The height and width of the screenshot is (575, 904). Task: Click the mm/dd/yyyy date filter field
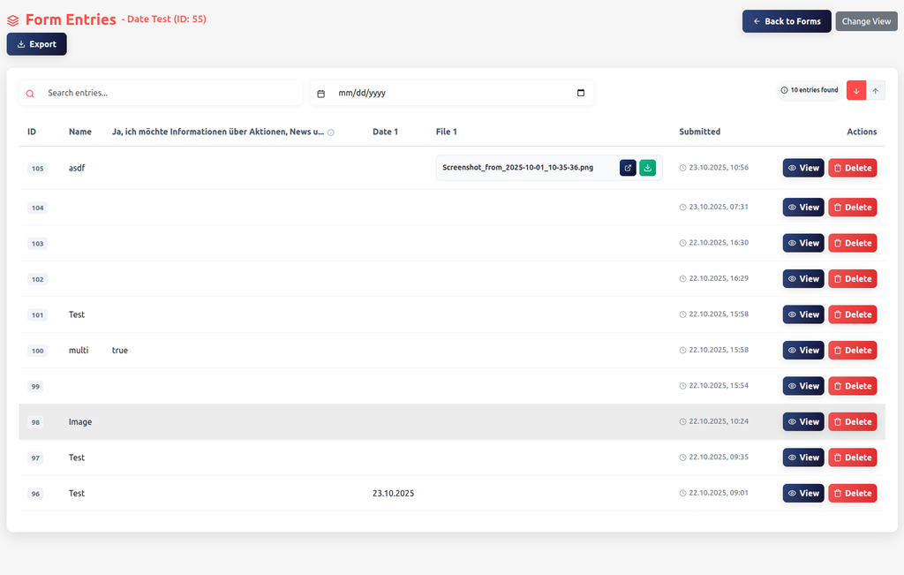click(452, 93)
